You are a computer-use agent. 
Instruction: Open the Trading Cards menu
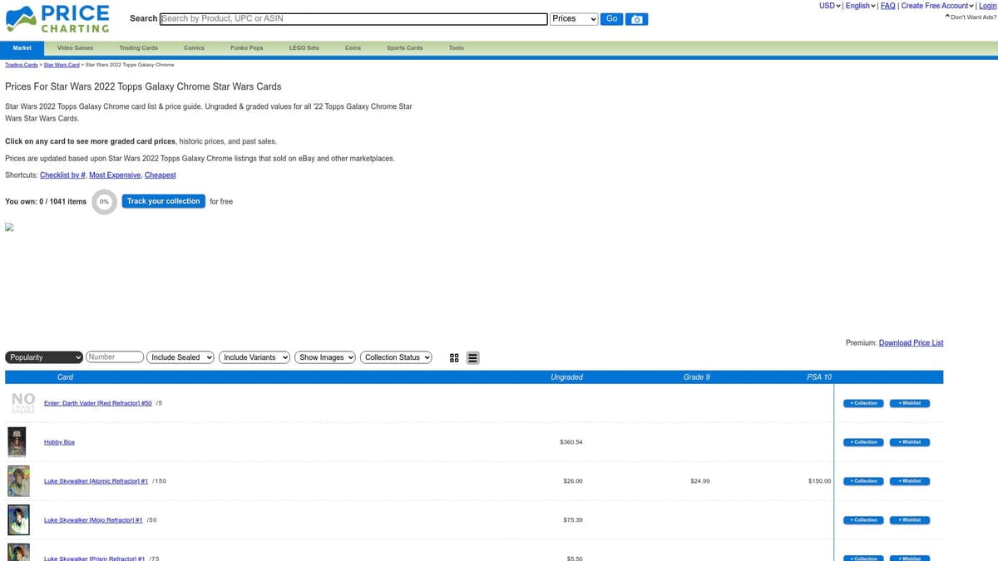(x=138, y=48)
